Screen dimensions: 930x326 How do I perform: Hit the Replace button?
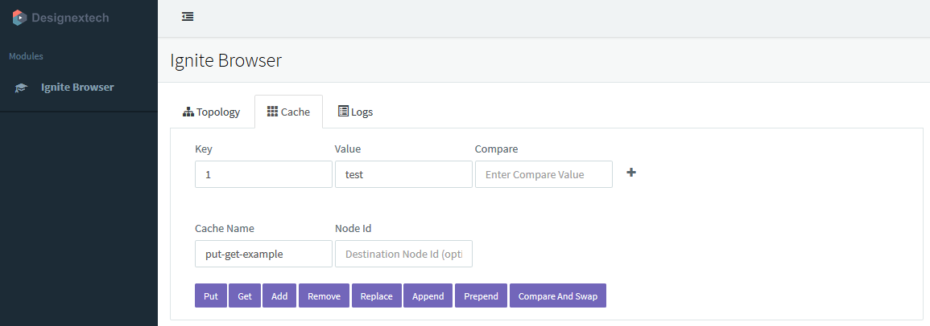[376, 296]
